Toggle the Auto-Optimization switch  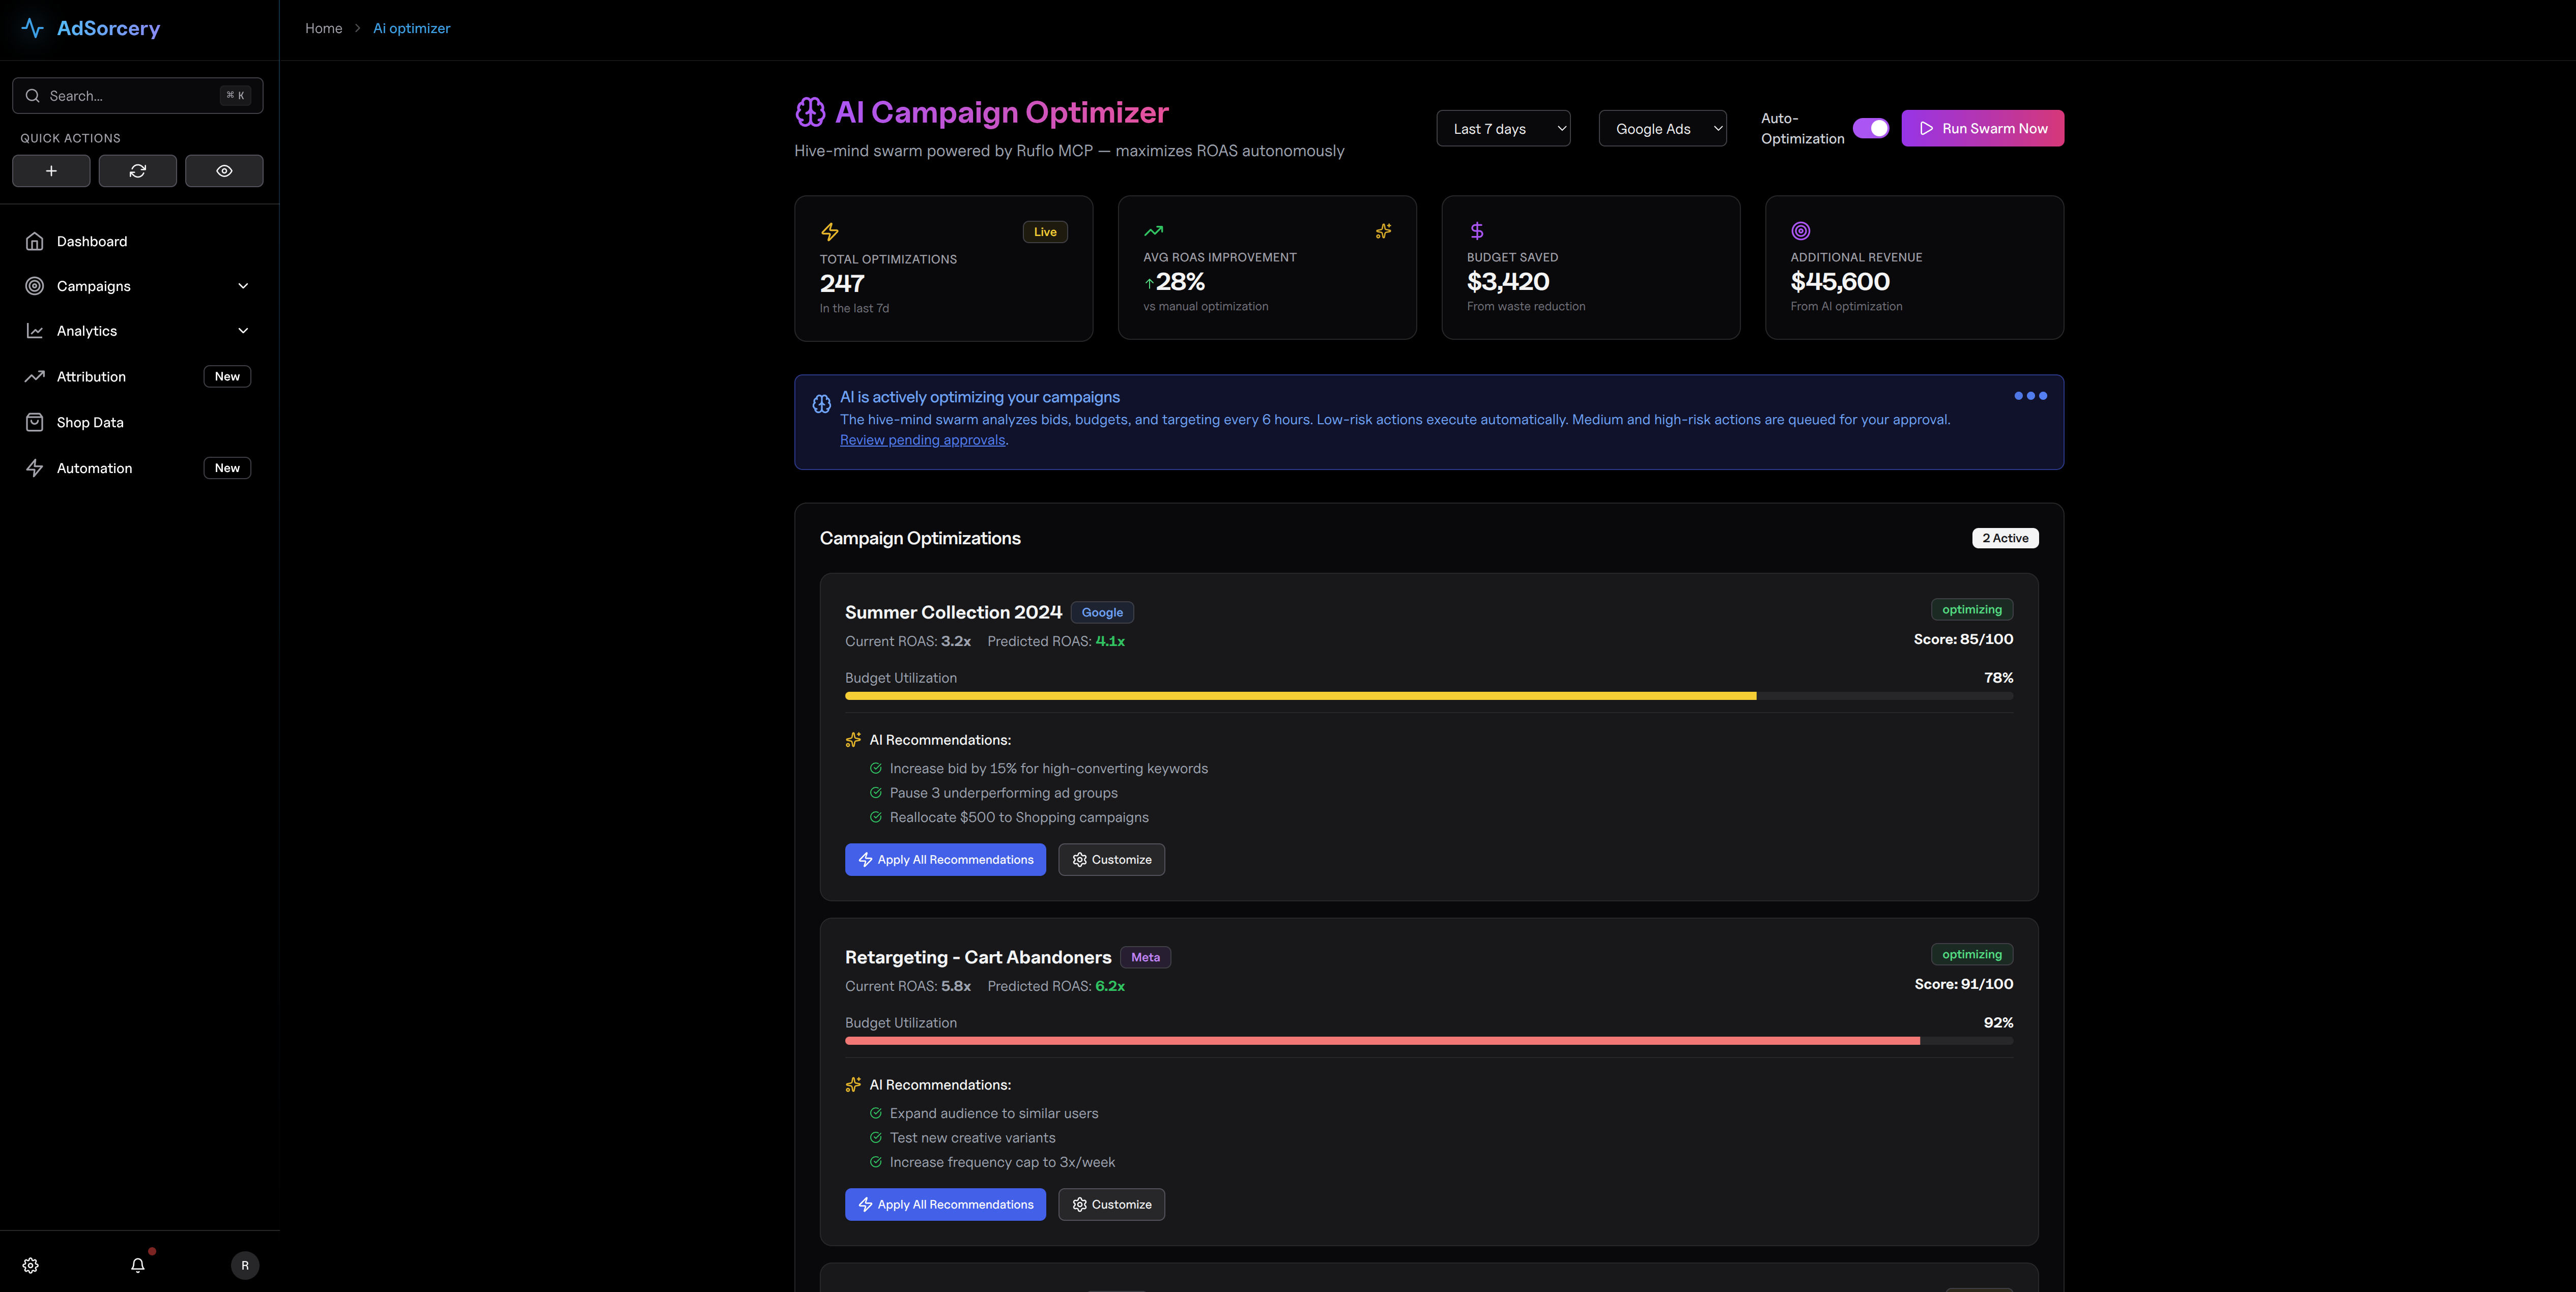click(x=1870, y=128)
